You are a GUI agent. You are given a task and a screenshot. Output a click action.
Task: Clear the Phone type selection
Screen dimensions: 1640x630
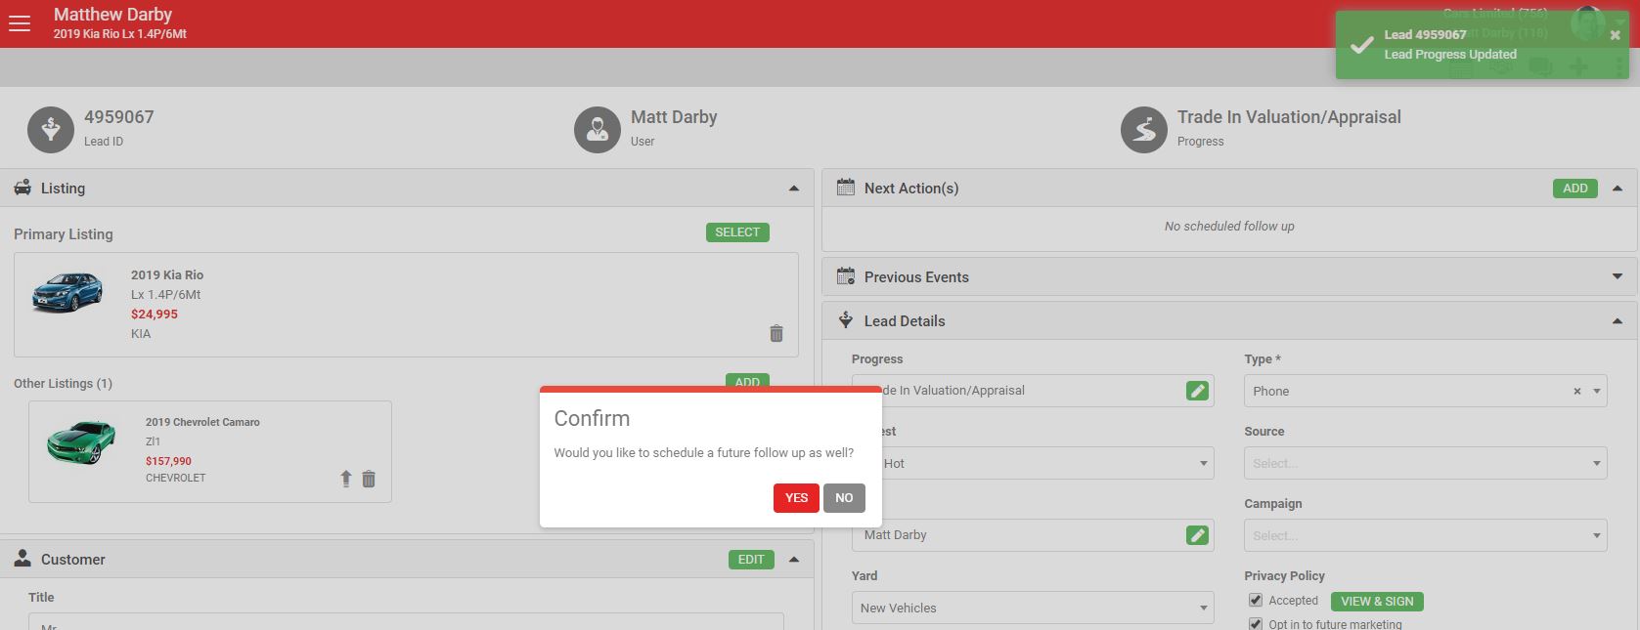pyautogui.click(x=1576, y=391)
